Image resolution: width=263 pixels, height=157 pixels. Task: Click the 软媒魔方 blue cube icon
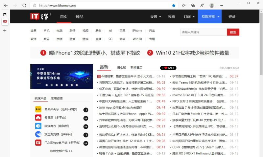point(38,126)
